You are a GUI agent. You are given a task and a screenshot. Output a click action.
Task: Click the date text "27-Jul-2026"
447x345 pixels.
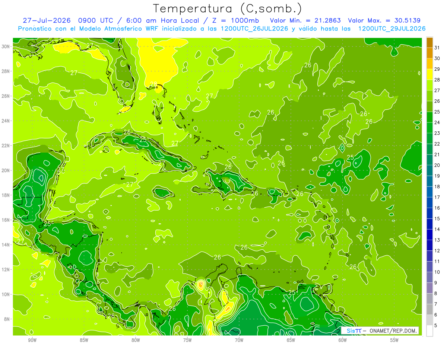(47, 20)
